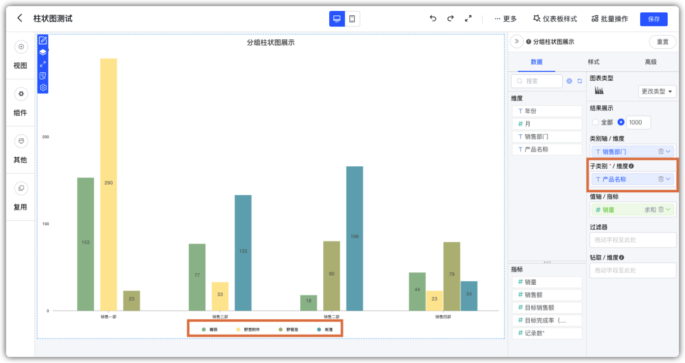
Task: Click the 重置 button
Action: click(x=662, y=42)
